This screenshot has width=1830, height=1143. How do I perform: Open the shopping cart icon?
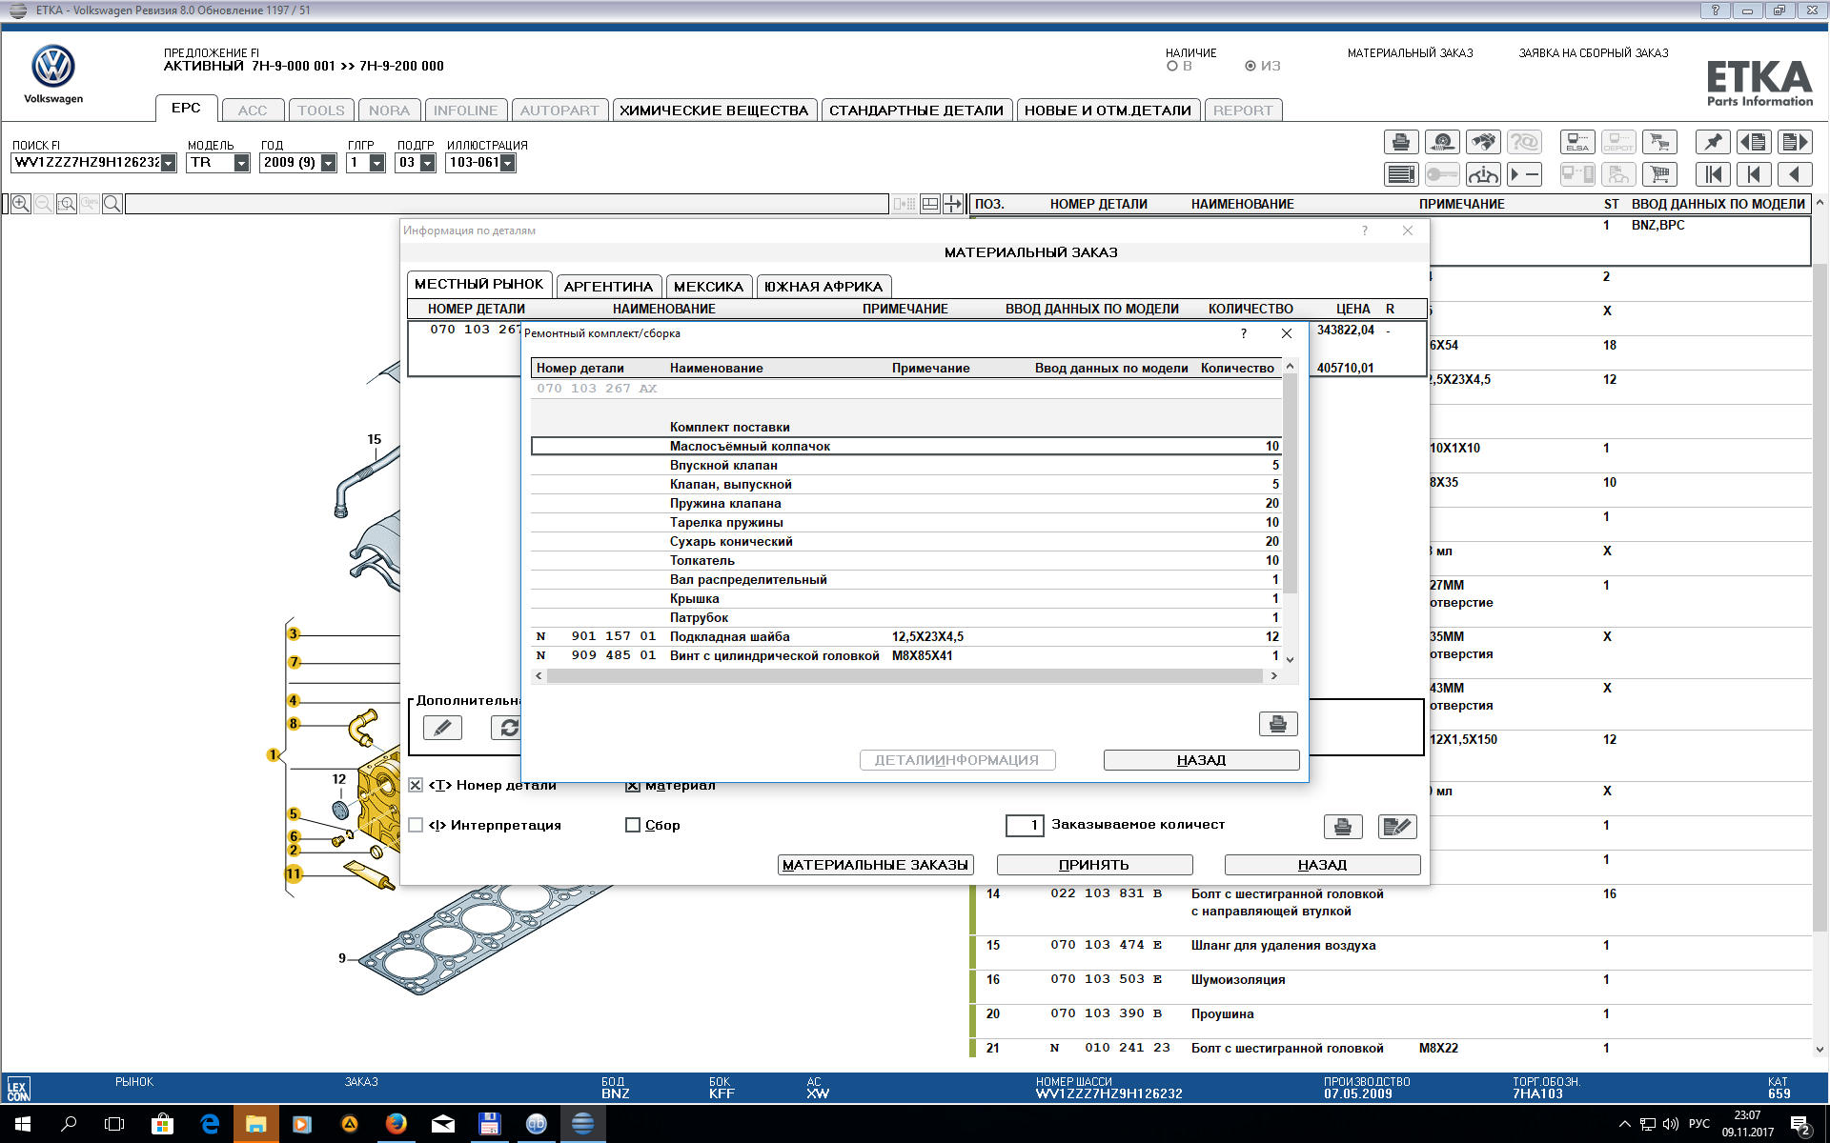pos(1659,174)
